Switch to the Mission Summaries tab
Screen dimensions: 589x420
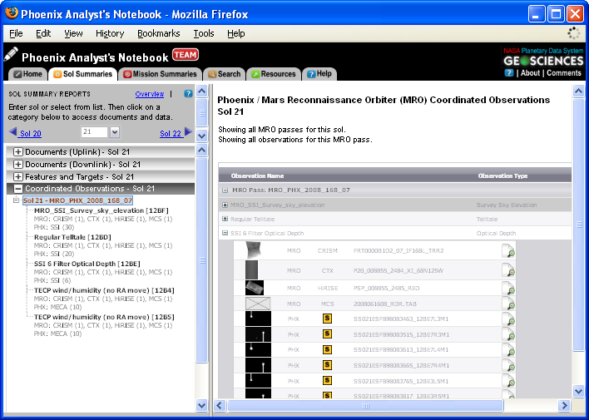160,74
